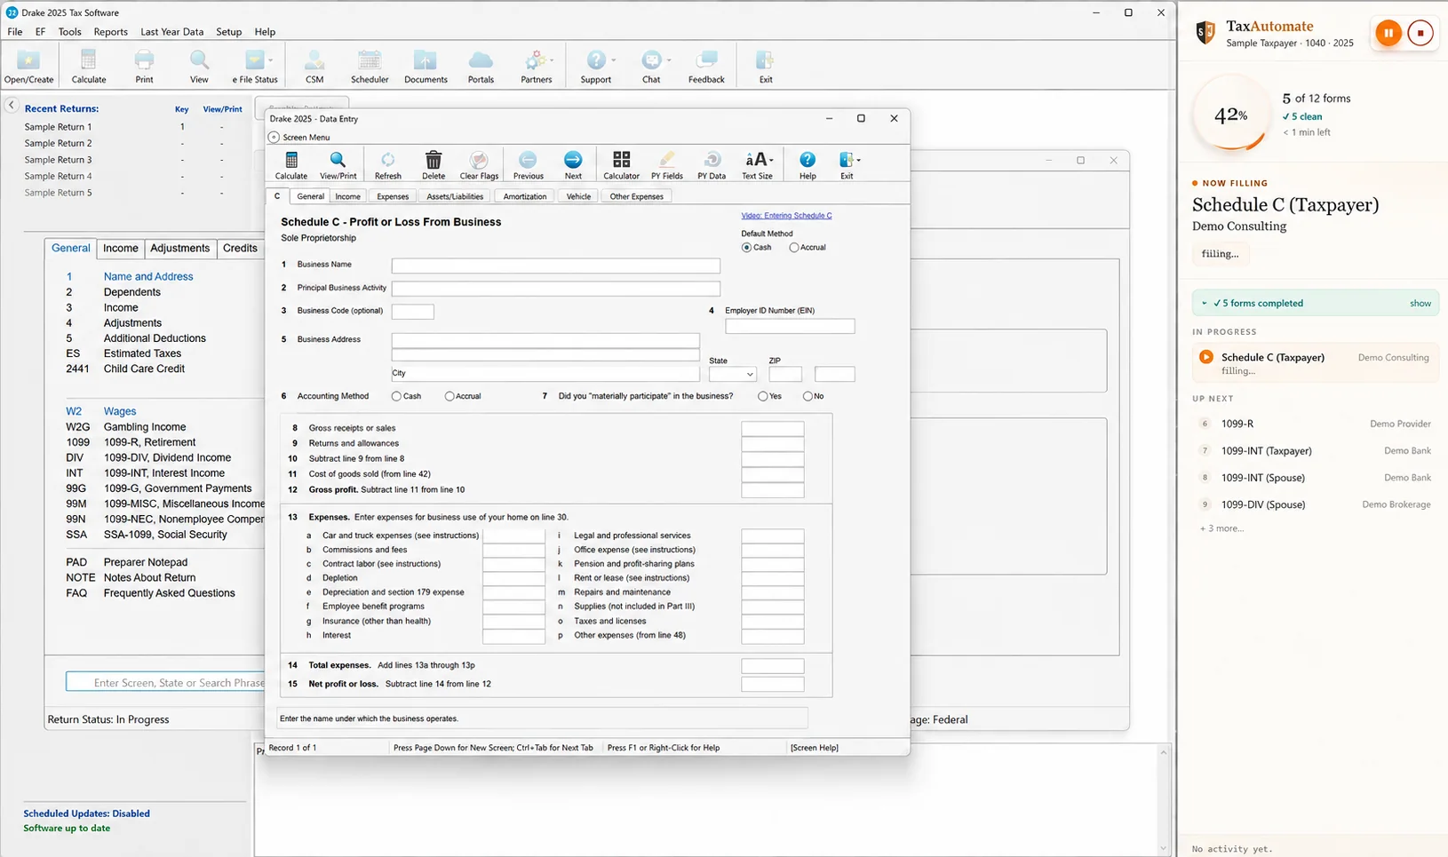Select 1099-R in Up Next list

pyautogui.click(x=1316, y=424)
